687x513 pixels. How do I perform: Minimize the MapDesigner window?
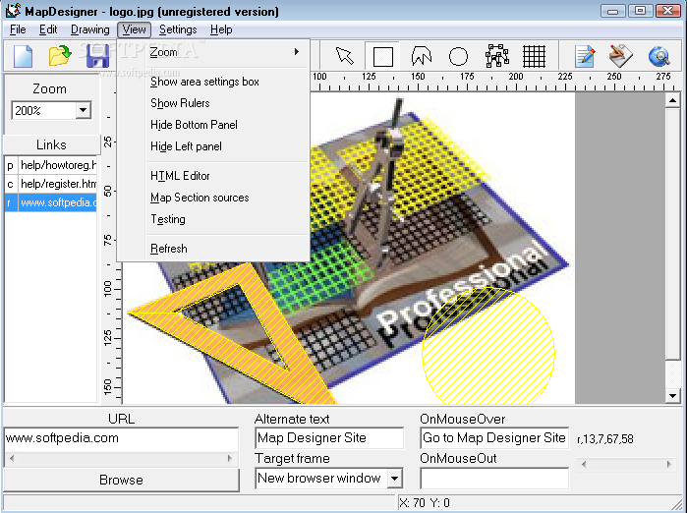(x=612, y=11)
